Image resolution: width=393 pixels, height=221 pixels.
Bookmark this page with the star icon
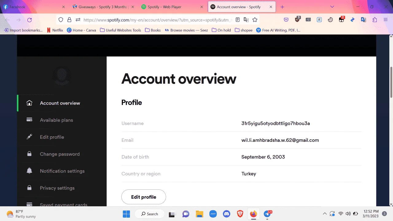[x=255, y=20]
